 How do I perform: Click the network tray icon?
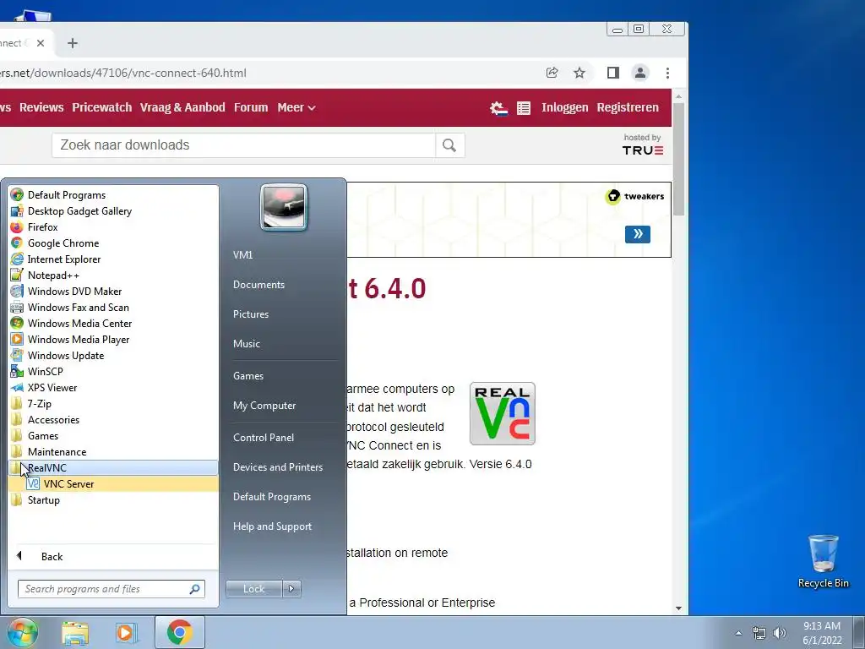coord(759,633)
